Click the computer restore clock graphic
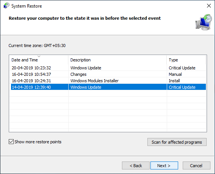 204,22
